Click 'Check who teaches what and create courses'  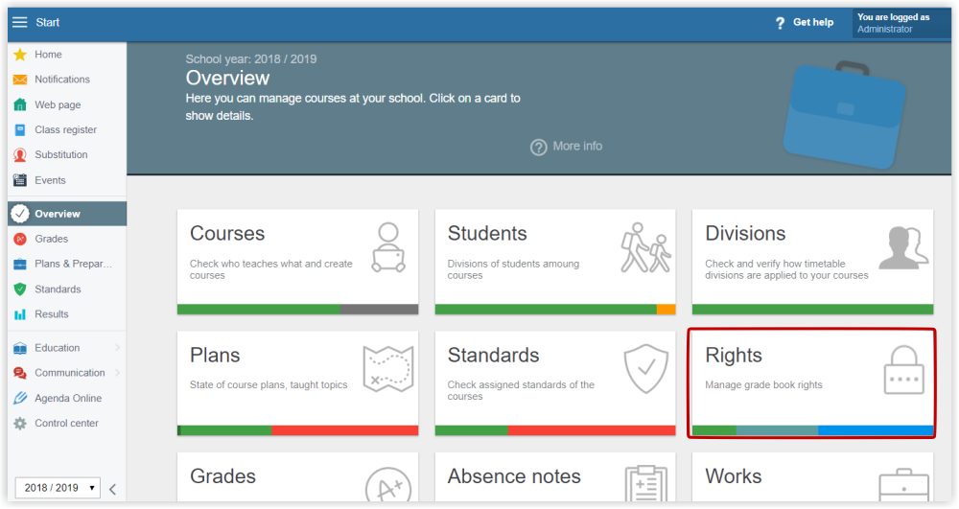(x=271, y=269)
